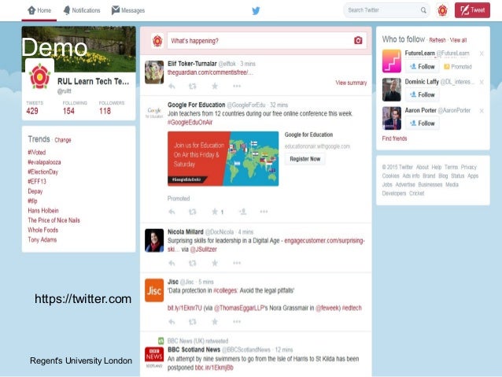502x377 pixels.
Task: Open footer Privacy link
Action: coord(469,167)
